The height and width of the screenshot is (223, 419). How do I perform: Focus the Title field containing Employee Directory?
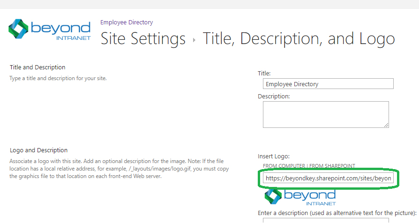click(328, 84)
